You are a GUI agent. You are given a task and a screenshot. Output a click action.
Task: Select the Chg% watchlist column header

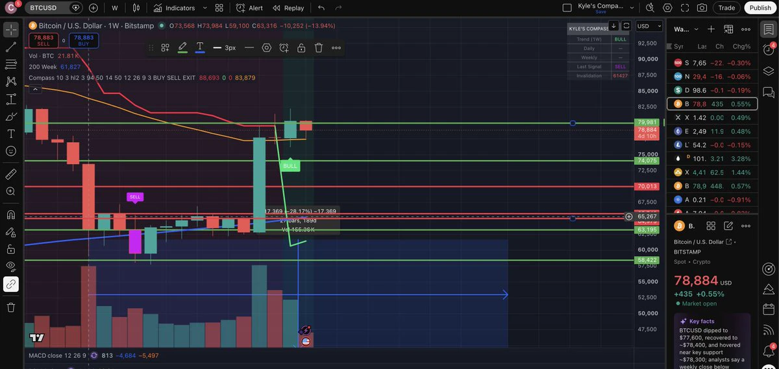pyautogui.click(x=741, y=47)
